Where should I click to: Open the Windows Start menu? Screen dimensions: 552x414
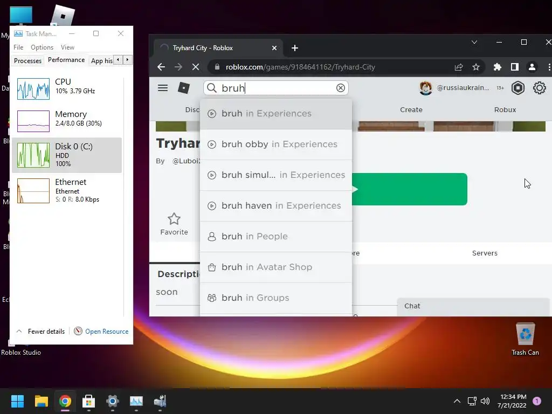tap(17, 401)
